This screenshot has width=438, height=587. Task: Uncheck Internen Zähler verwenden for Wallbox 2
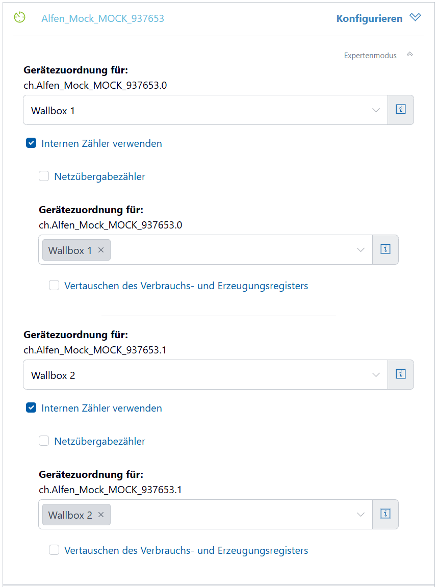[31, 408]
